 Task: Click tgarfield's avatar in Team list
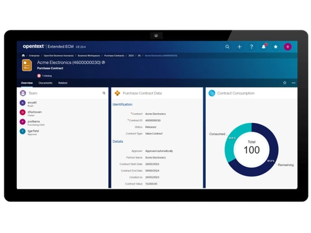point(22,131)
